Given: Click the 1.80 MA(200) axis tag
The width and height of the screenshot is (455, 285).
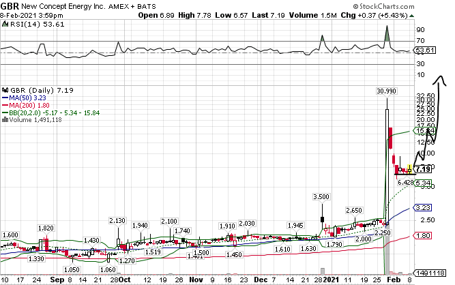Looking at the screenshot, I should pos(423,236).
